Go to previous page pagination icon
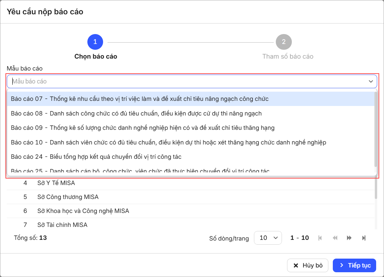This screenshot has height=277, width=384. click(x=335, y=238)
